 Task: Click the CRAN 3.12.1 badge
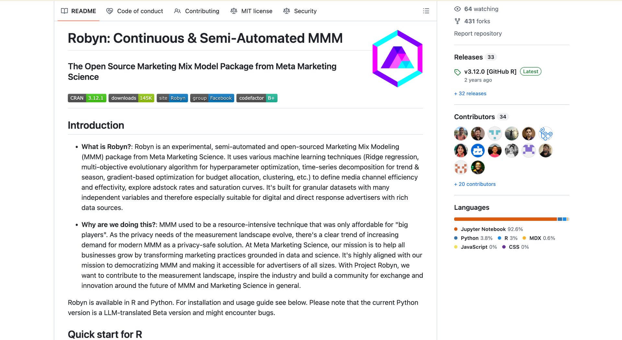point(87,98)
